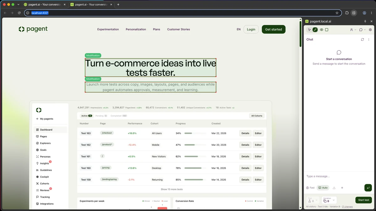The width and height of the screenshot is (376, 211).
Task: Enable Fast mode
Action: point(310,188)
